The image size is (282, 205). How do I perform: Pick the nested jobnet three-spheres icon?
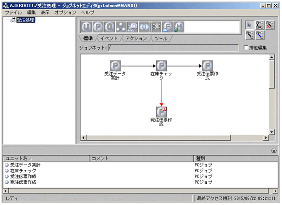click(121, 27)
